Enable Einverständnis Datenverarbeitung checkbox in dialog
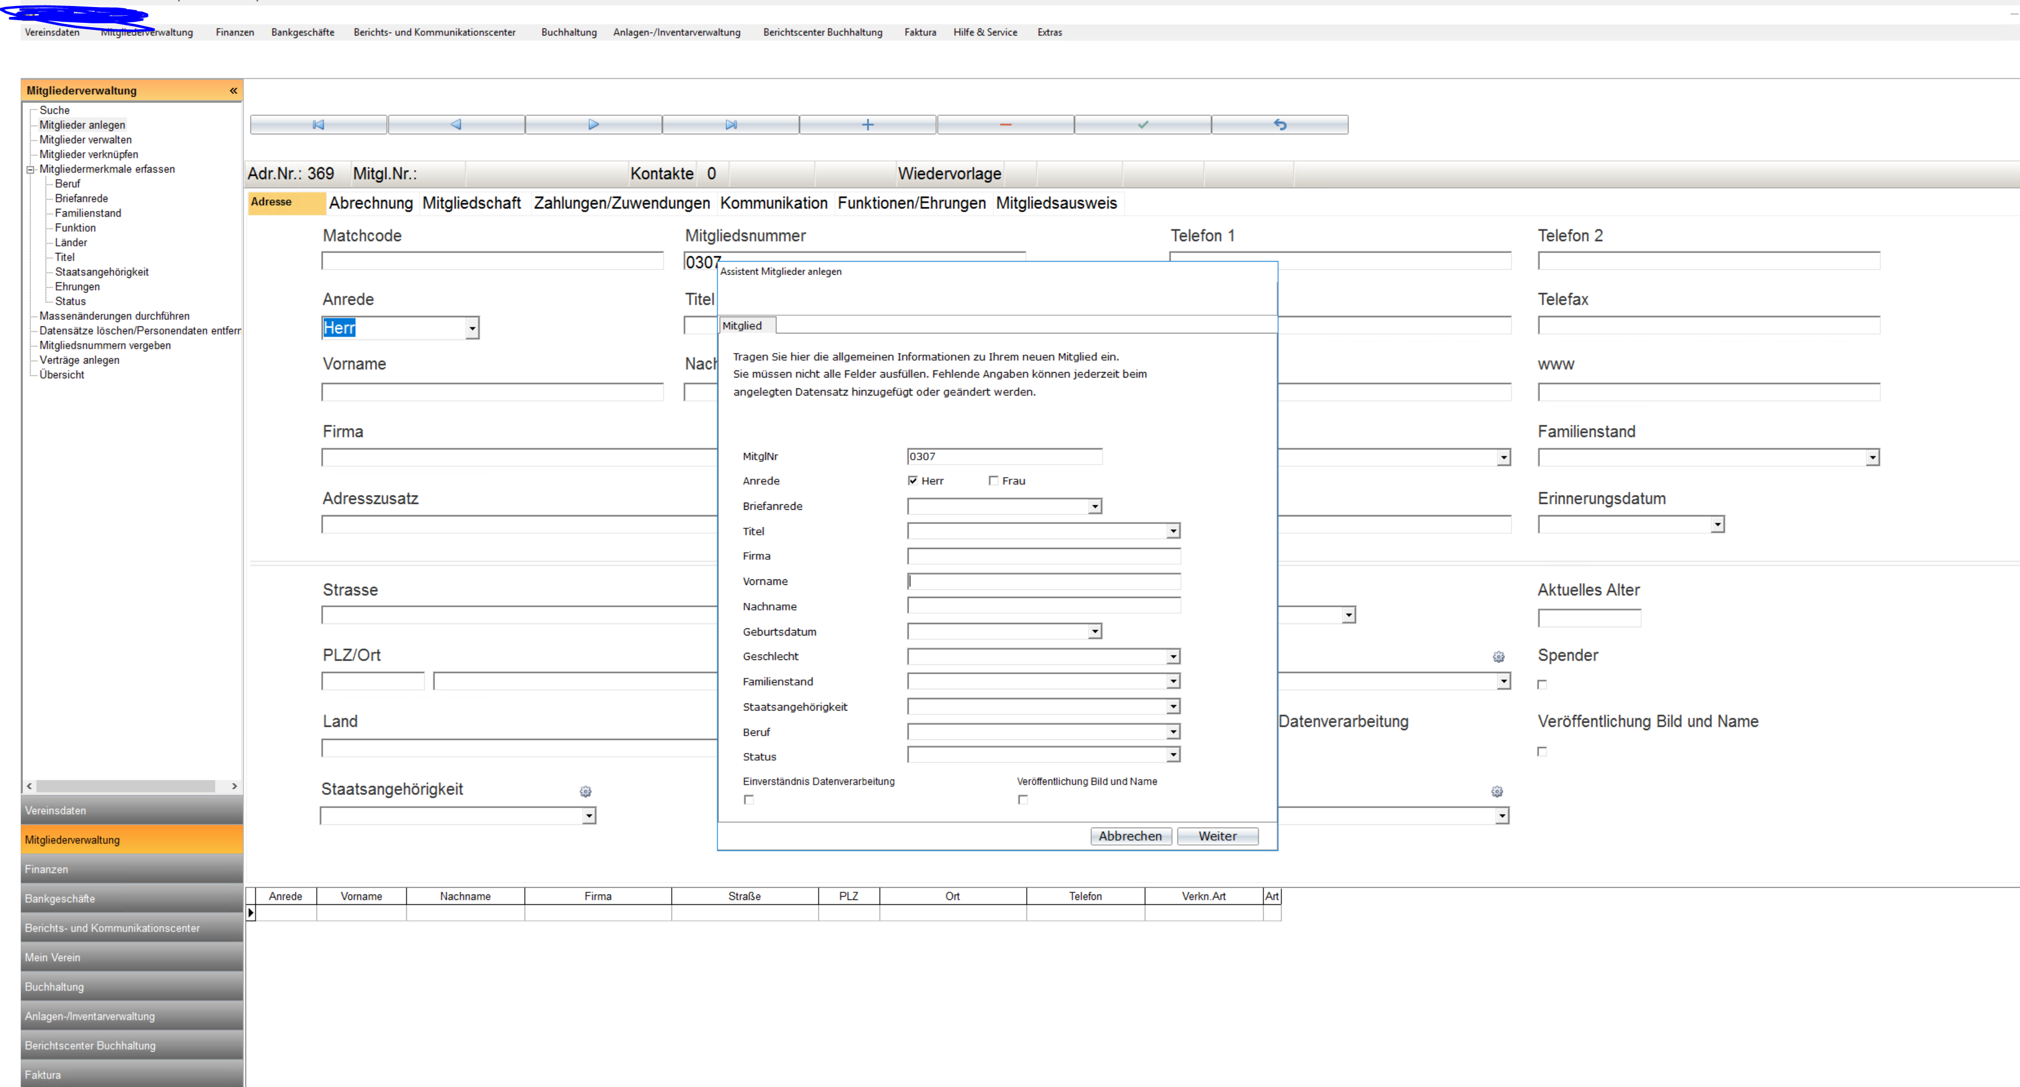The height and width of the screenshot is (1087, 2020). (x=749, y=800)
